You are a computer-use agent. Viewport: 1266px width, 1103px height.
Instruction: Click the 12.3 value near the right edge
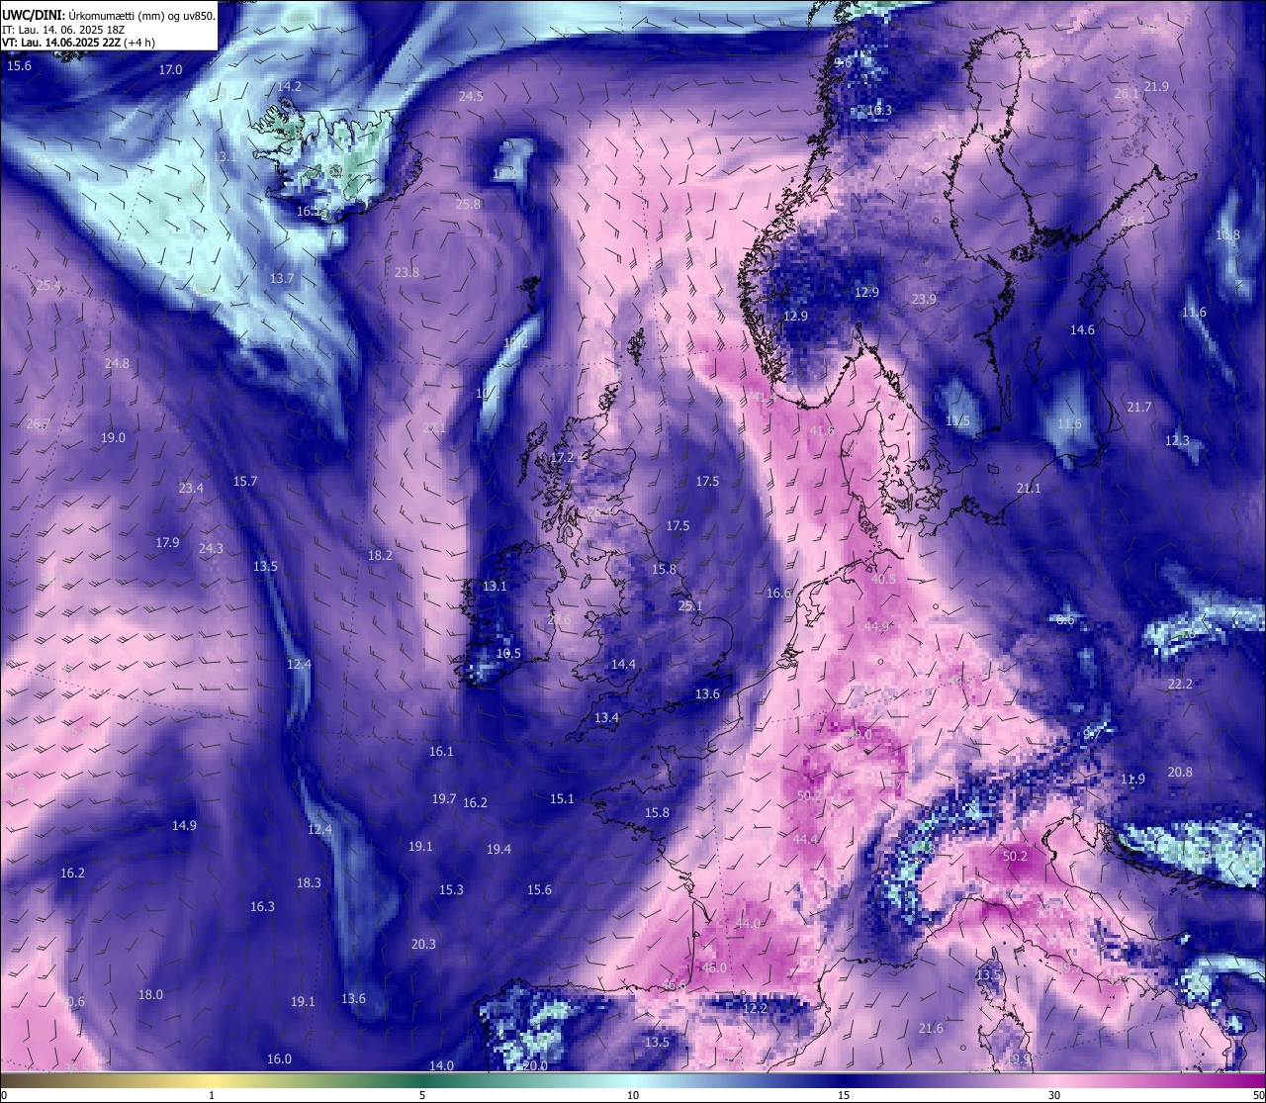pos(1177,441)
